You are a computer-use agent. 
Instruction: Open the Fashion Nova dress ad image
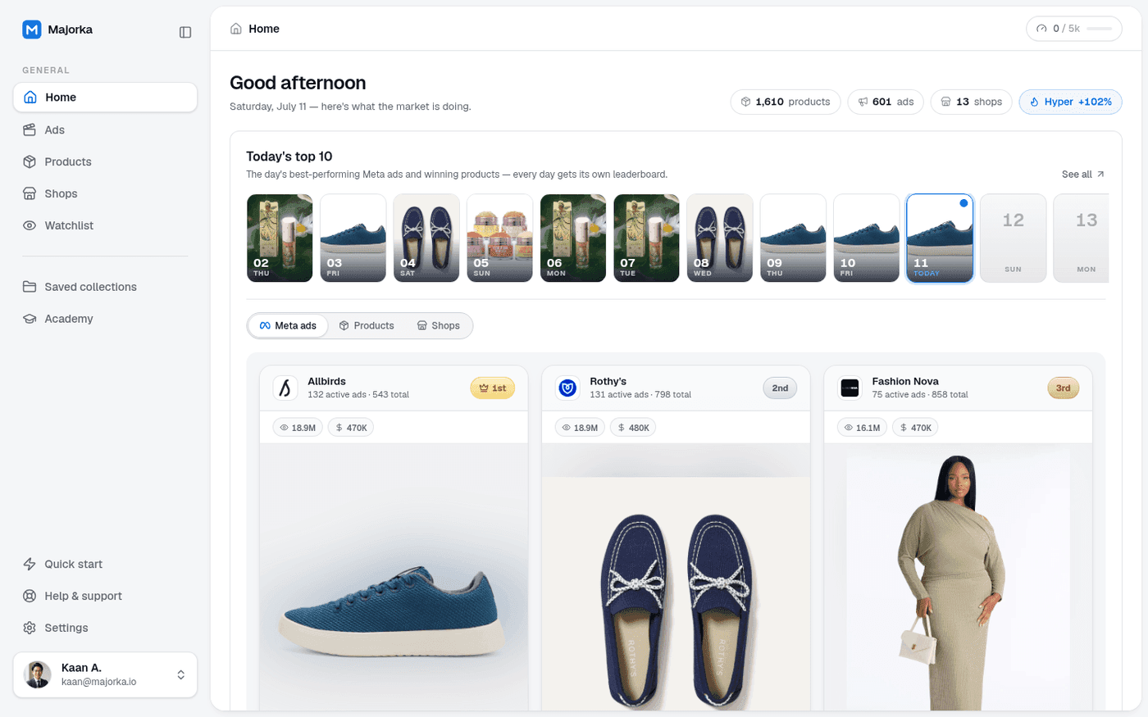[x=958, y=577]
